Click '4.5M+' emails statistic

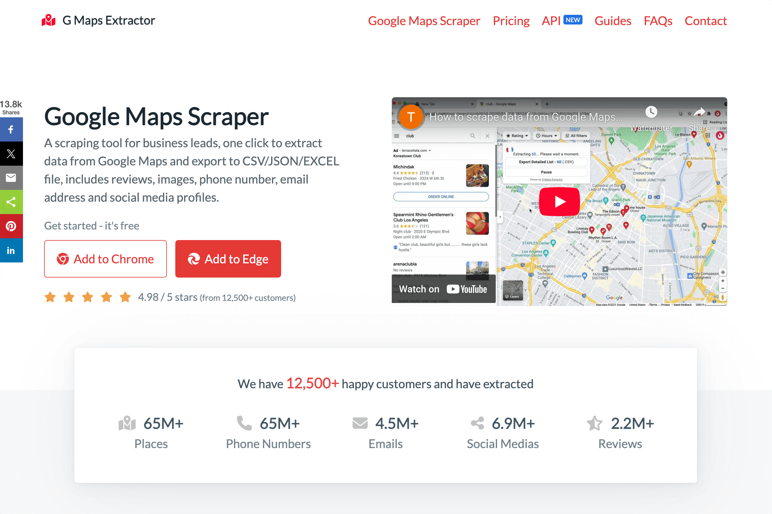point(397,423)
